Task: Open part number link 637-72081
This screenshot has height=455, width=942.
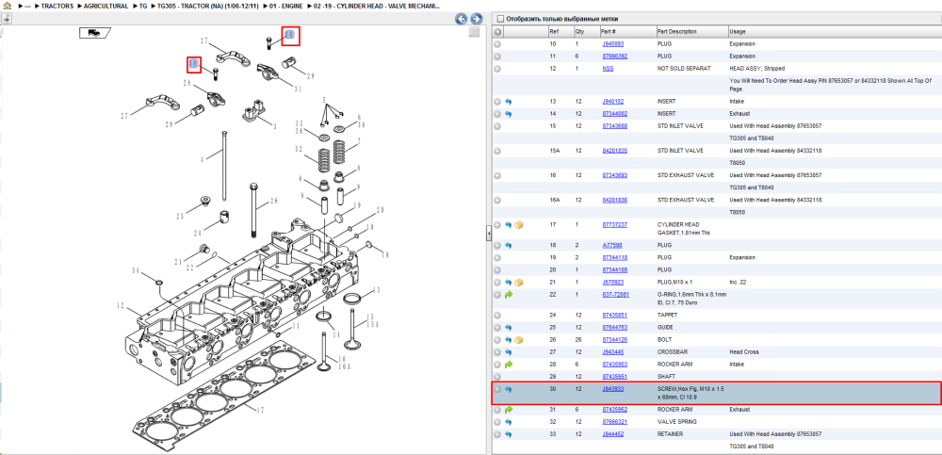Action: tap(616, 295)
